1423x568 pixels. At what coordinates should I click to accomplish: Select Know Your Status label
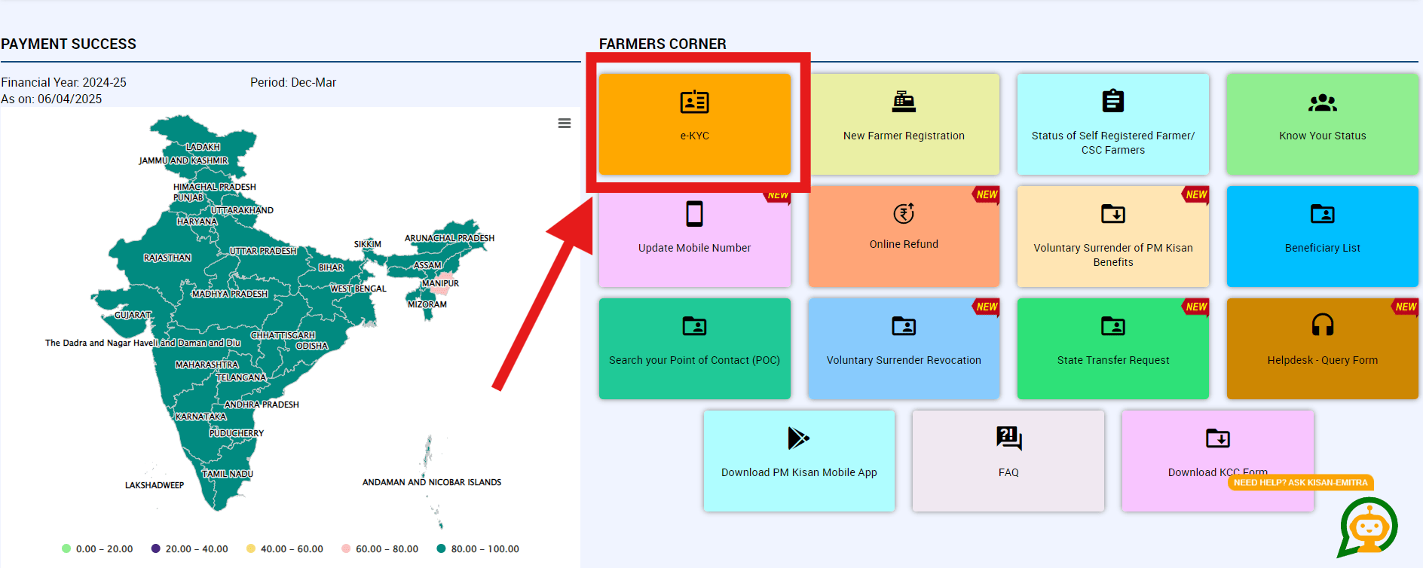pyautogui.click(x=1322, y=136)
